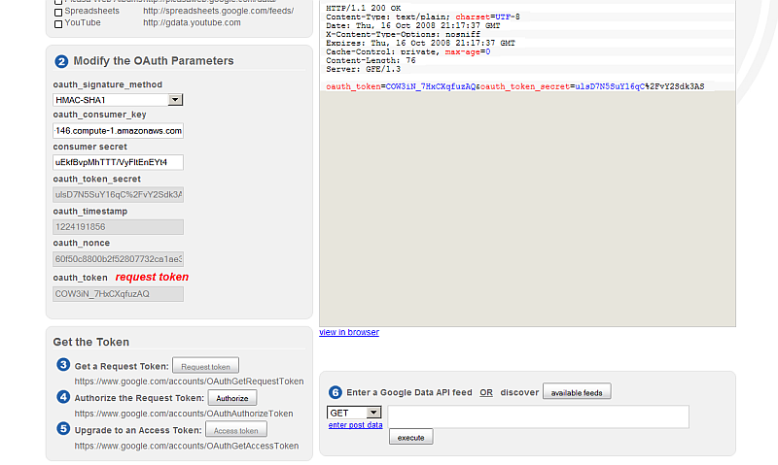Screen dimensions: 778x465
Task: Focus the oauth_consumer_key text field
Action: point(118,130)
